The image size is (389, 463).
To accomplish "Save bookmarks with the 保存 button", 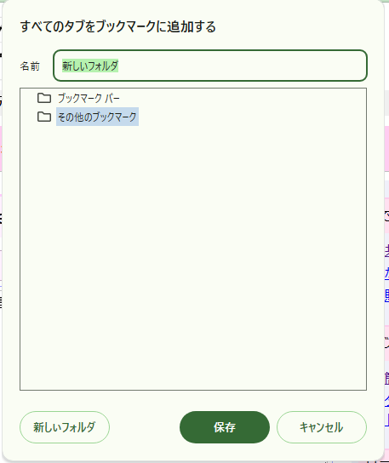I will (x=225, y=427).
